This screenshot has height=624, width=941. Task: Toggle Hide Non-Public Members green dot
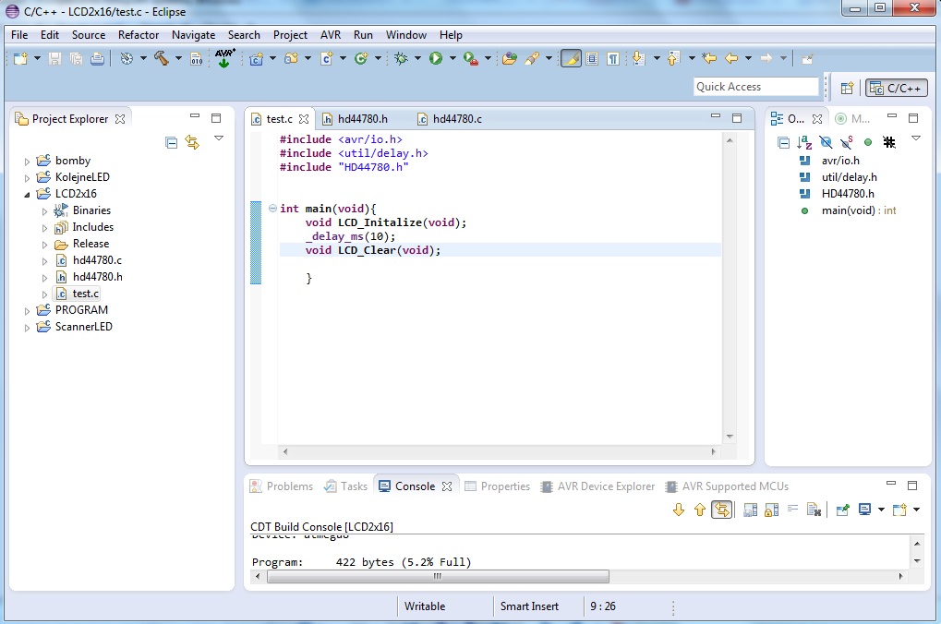(868, 142)
